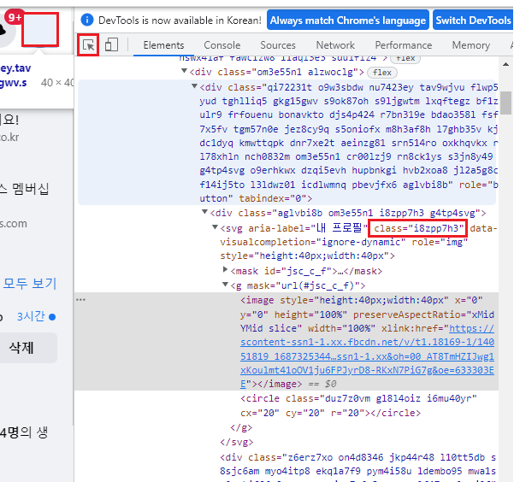
Task: Open the Elements tab
Action: pos(163,45)
